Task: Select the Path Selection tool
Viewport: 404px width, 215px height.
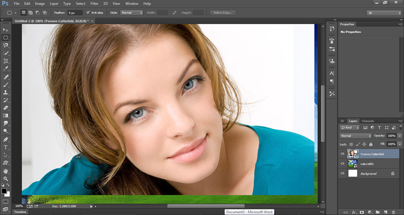Action: (6, 155)
